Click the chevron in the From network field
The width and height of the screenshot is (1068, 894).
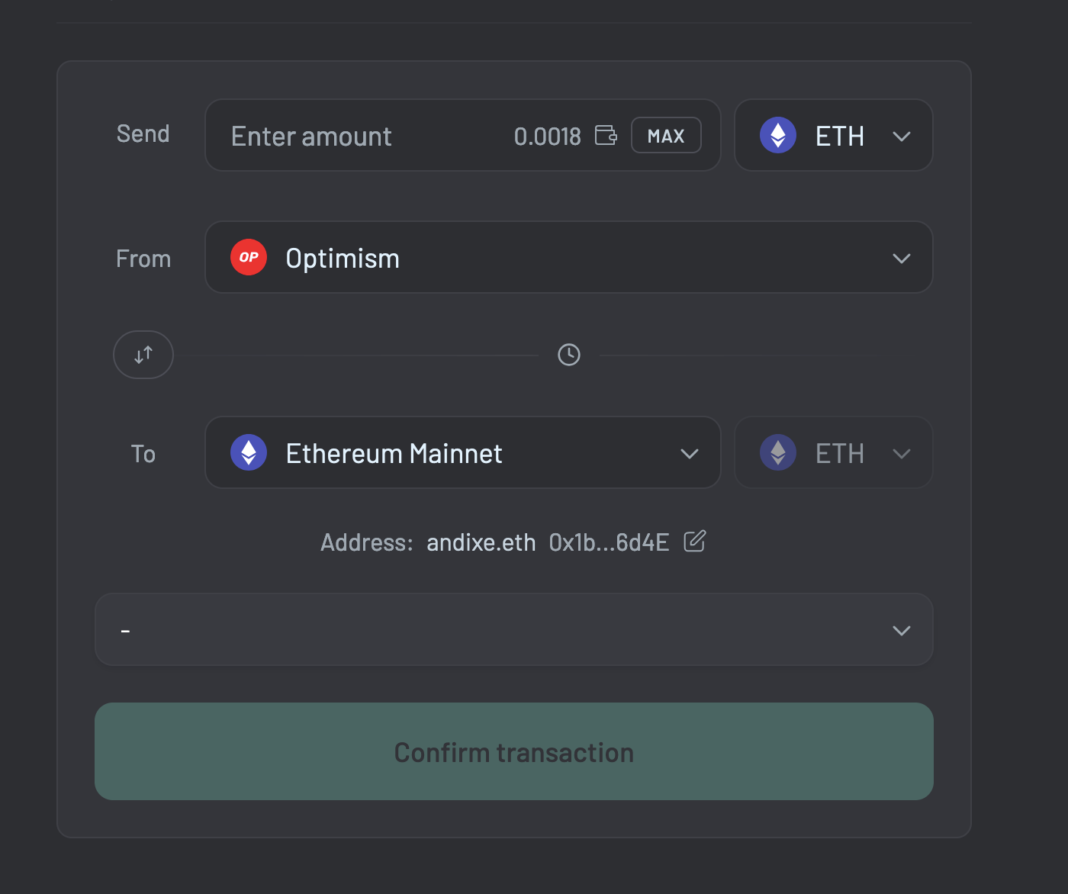(901, 259)
